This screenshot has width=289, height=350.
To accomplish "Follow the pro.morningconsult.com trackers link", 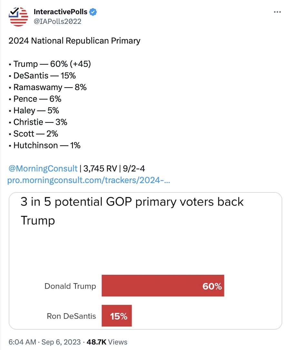I will click(x=89, y=180).
